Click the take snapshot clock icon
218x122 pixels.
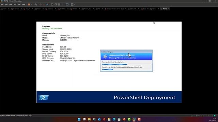point(41,4)
